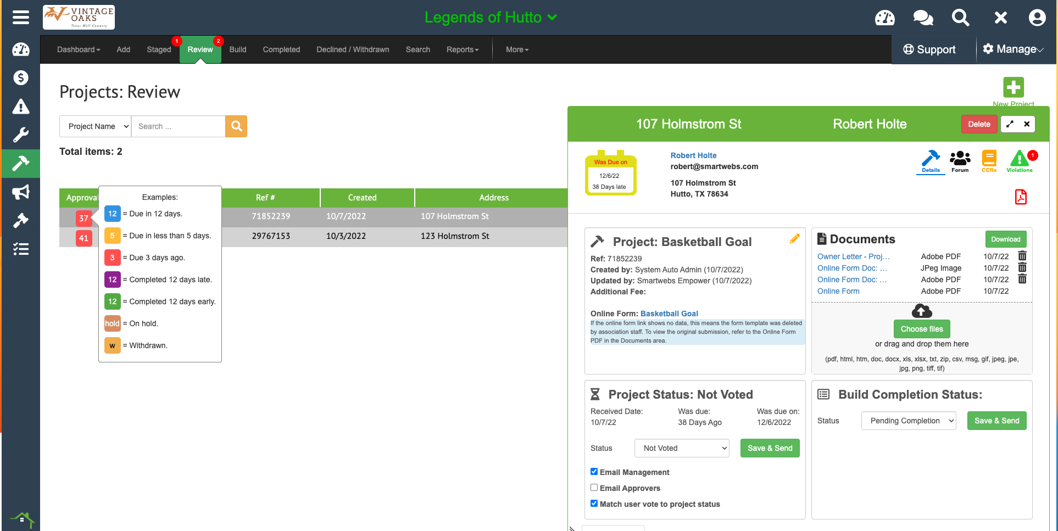
Task: Click the New Project plus icon
Action: [1013, 87]
